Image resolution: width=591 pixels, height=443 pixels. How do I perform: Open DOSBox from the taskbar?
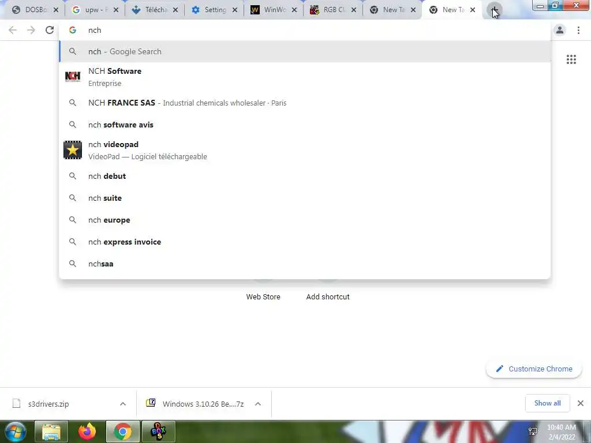tap(158, 431)
